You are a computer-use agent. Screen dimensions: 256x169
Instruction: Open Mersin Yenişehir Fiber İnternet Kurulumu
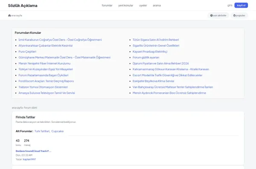coord(44,63)
